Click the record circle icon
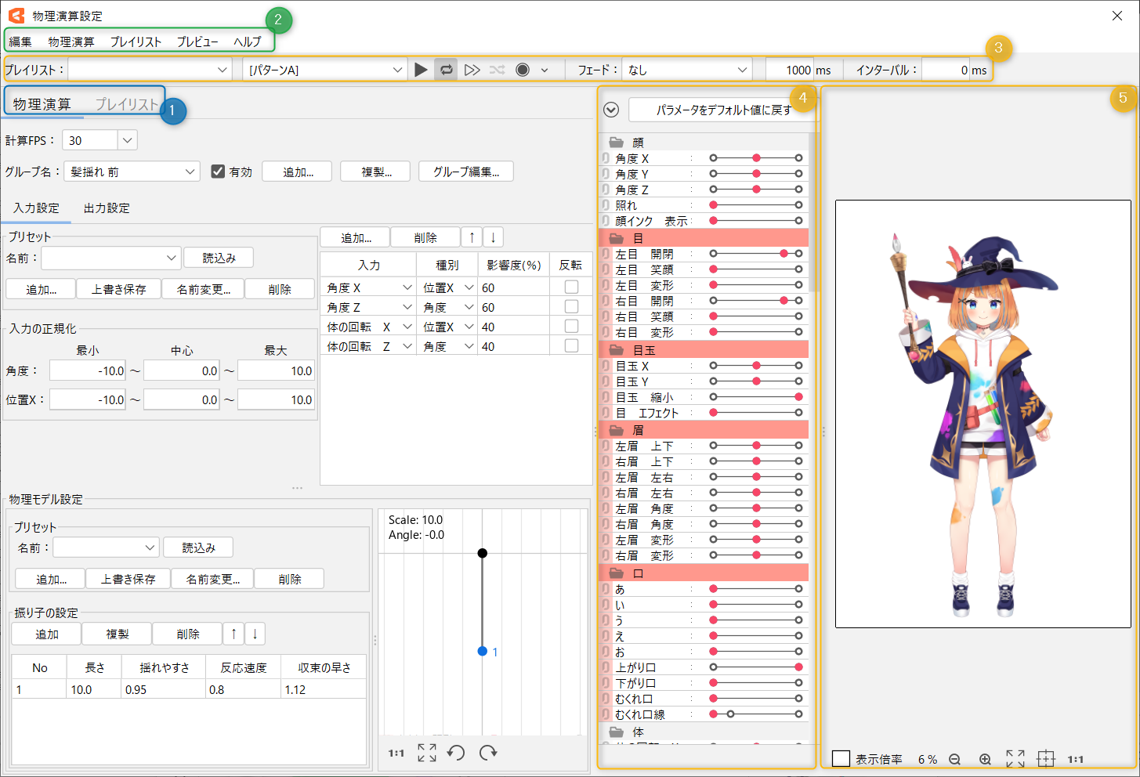This screenshot has height=777, width=1140. coord(523,70)
